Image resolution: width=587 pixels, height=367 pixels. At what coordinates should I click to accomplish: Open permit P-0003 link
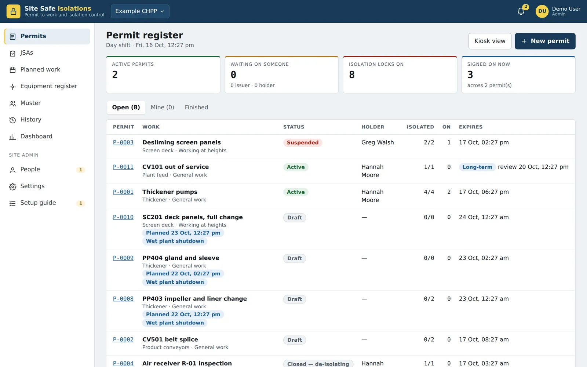pyautogui.click(x=123, y=142)
